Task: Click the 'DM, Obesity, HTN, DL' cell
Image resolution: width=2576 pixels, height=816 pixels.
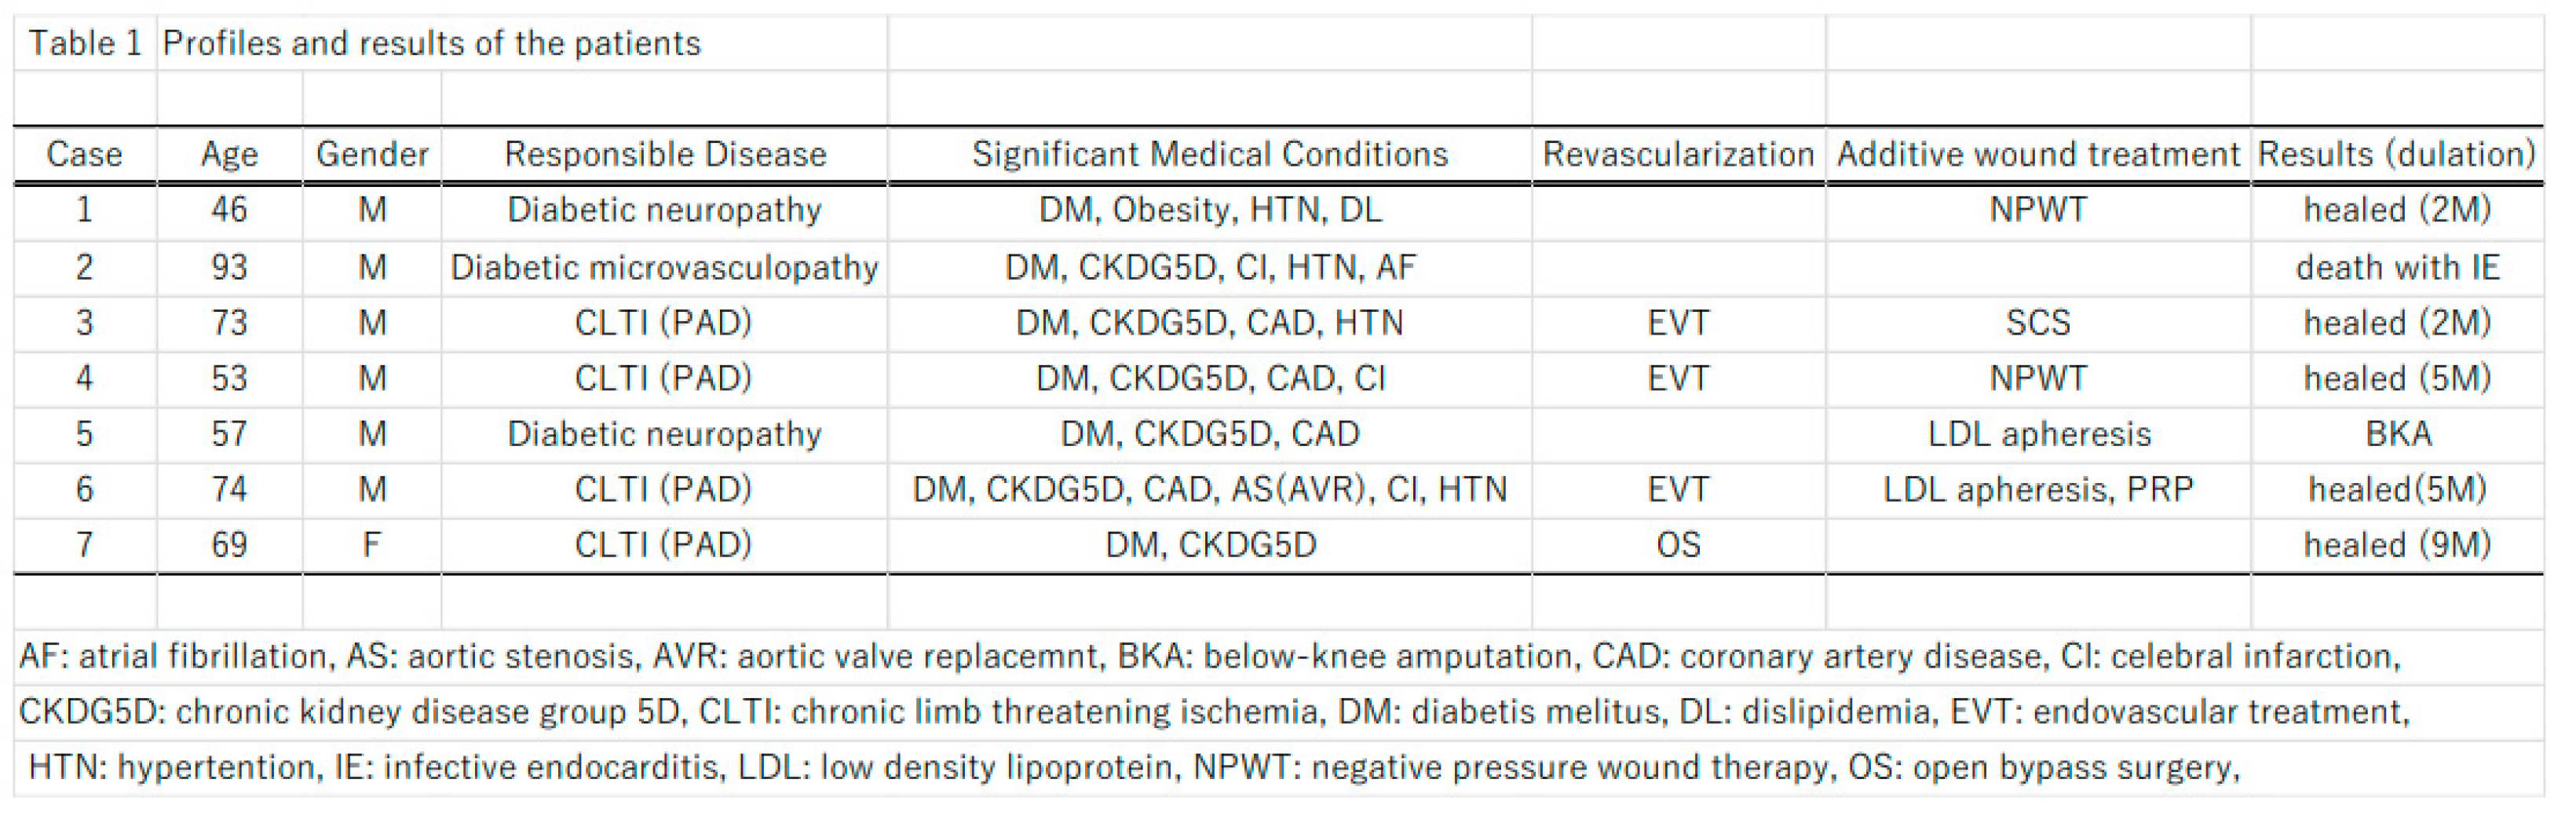Action: (1210, 209)
